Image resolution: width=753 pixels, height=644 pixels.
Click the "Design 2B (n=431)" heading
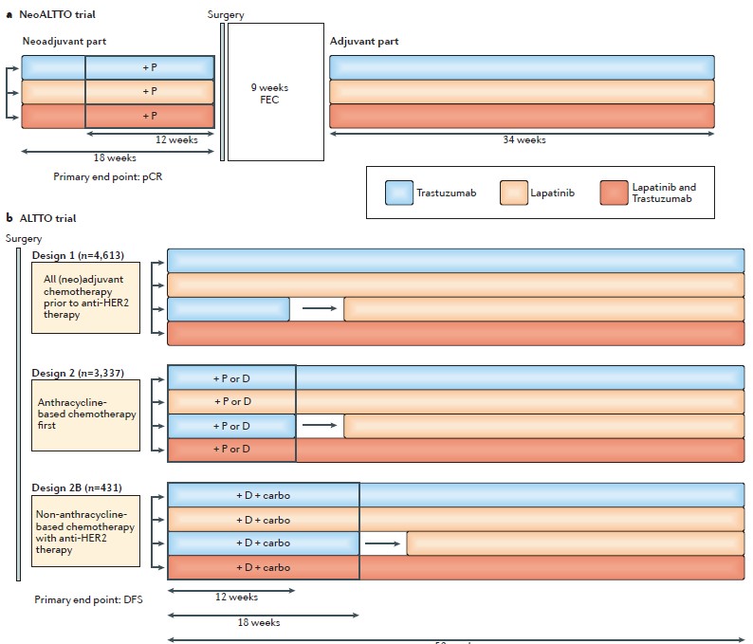(77, 488)
